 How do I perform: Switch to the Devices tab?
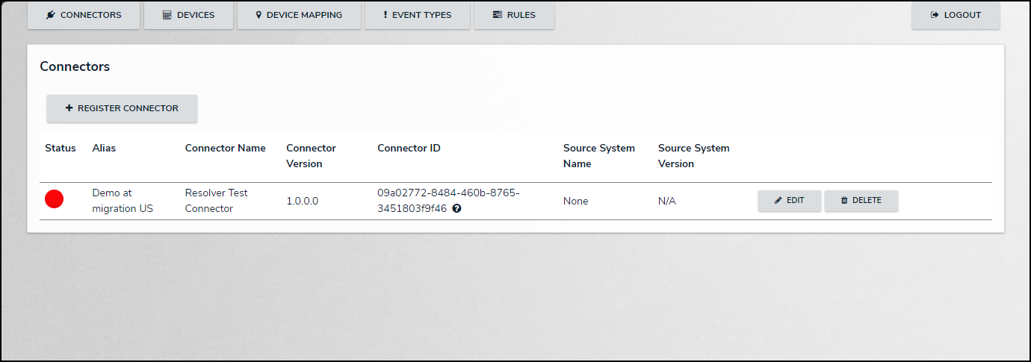[188, 15]
